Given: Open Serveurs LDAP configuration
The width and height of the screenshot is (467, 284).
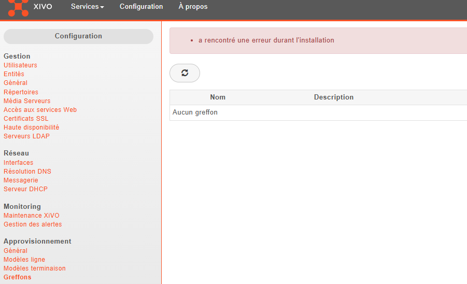Looking at the screenshot, I should 26,136.
